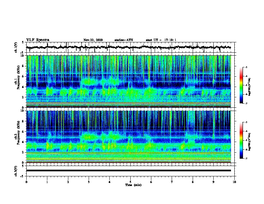
Task: Click the ch.1 emission band near 5 kHz at minute 3
Action: pos(89,82)
